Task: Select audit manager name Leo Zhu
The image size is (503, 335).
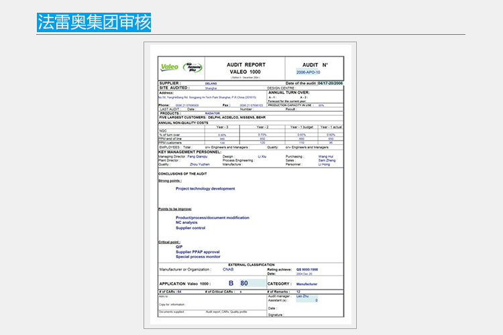Action: (302, 297)
